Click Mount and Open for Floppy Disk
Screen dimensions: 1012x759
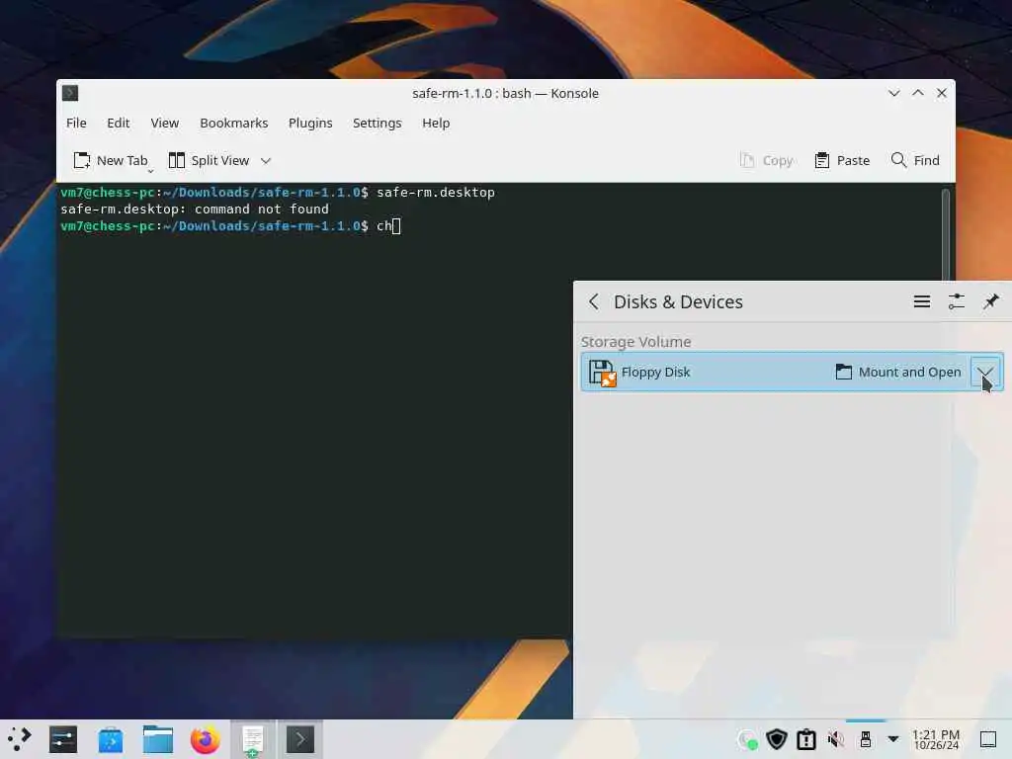(x=898, y=372)
